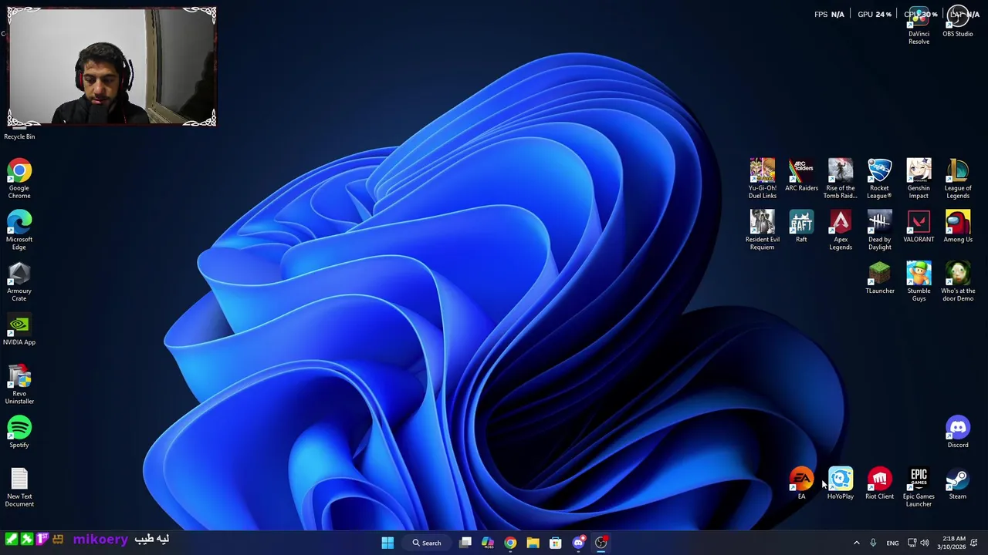988x555 pixels.
Task: Open the Google Chrome desktop shortcut
Action: point(19,179)
